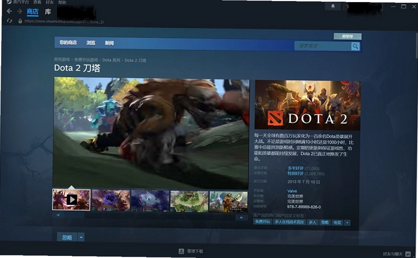418x258 pixels.
Task: Open 特别好评 all reviews link
Action: (295, 173)
